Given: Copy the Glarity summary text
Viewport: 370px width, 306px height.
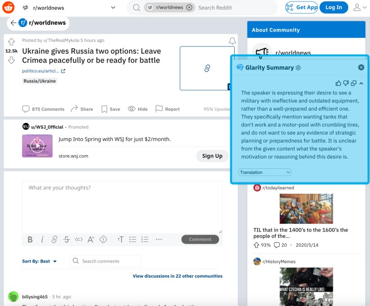Looking at the screenshot, I should click(x=354, y=83).
